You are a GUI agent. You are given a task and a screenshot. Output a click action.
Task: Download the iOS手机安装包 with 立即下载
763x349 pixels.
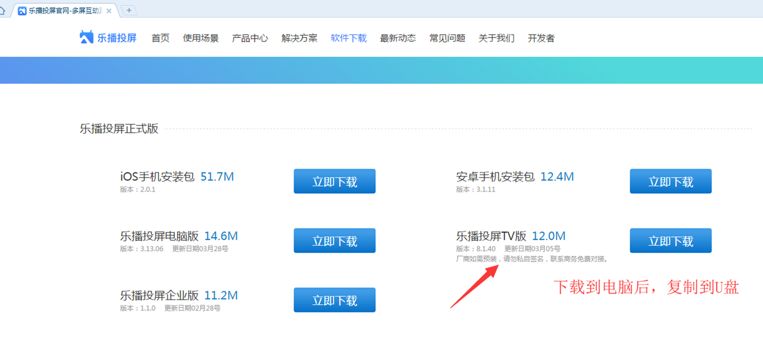(x=334, y=182)
